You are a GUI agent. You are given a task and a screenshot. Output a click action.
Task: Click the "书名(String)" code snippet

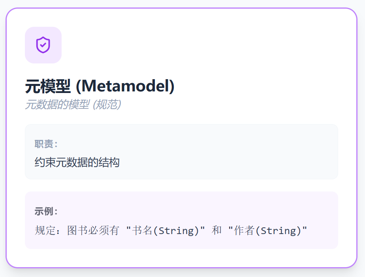click(x=166, y=231)
